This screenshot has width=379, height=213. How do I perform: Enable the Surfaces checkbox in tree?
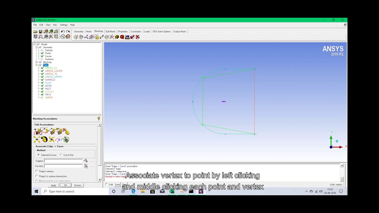pyautogui.click(x=42, y=59)
